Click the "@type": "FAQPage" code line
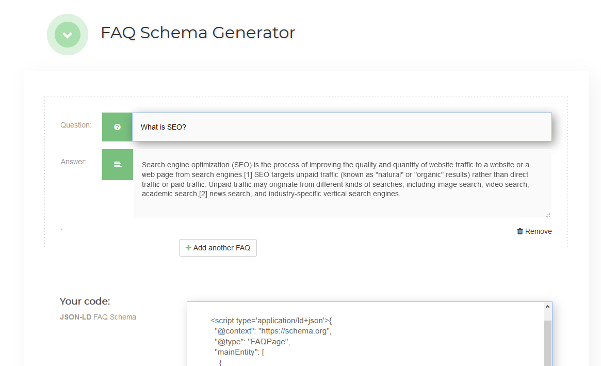This screenshot has width=601, height=366. tap(253, 341)
